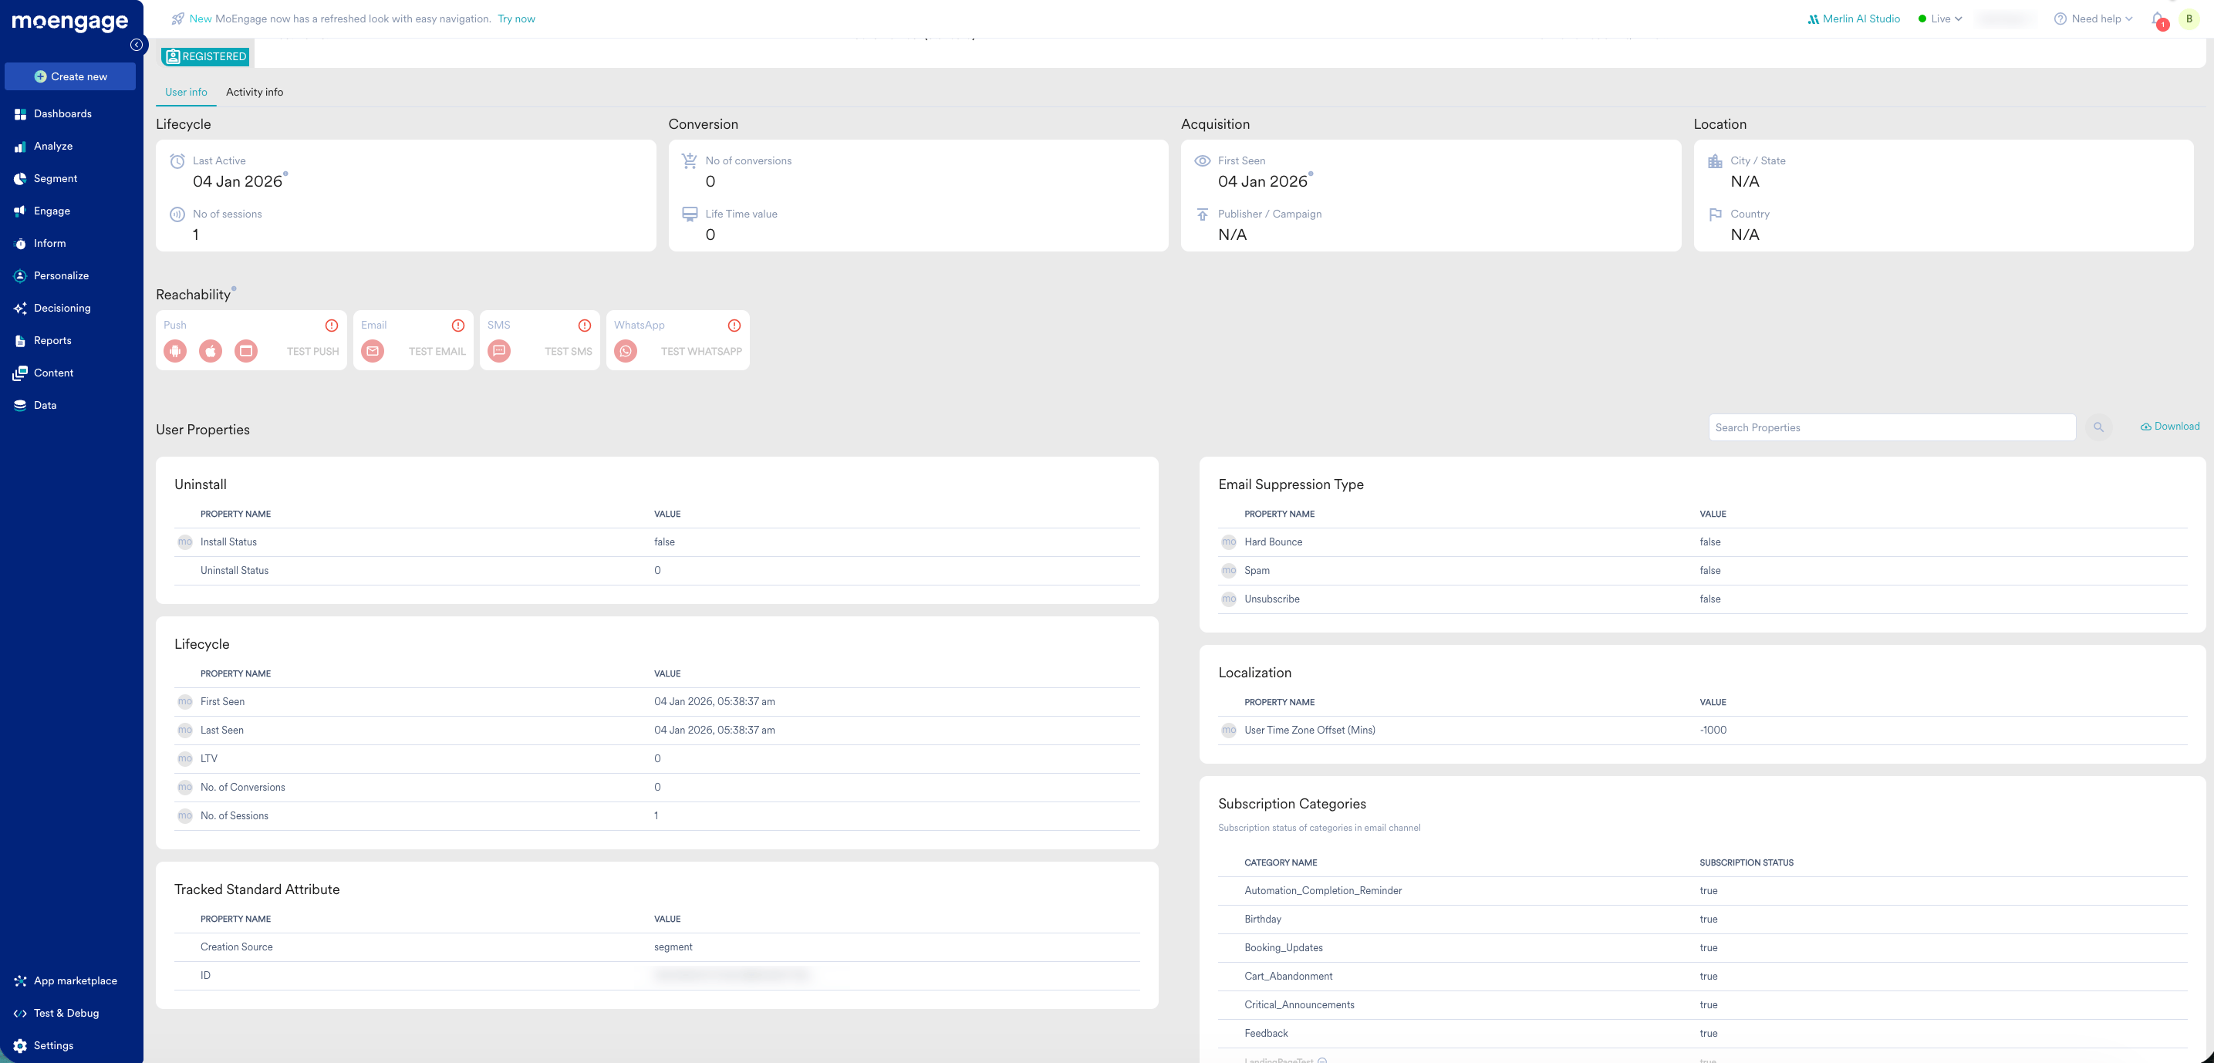Click the TEST EMAIL button

click(437, 352)
